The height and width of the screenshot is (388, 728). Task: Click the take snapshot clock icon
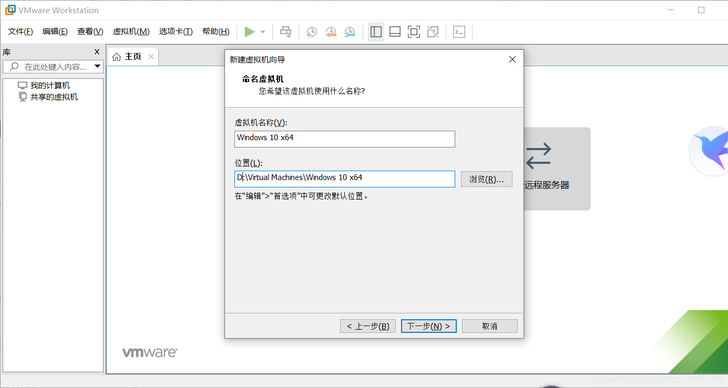312,32
